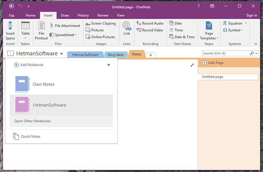Start Record Video
Viewport: 263px width, 172px height.
(x=150, y=30)
